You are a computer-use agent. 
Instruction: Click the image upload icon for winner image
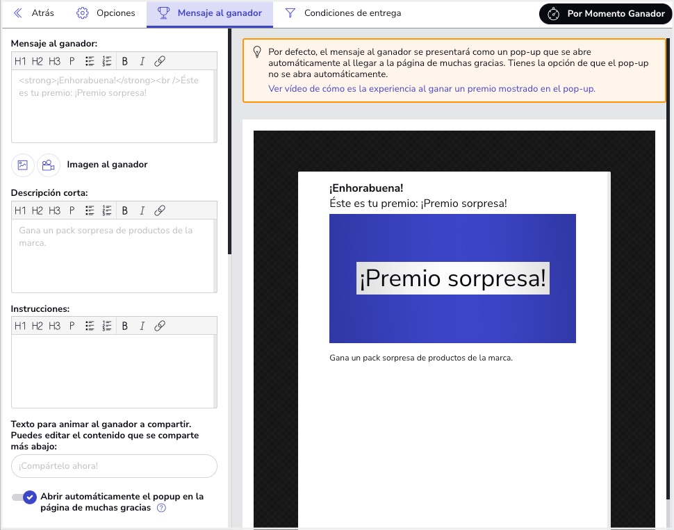click(23, 165)
